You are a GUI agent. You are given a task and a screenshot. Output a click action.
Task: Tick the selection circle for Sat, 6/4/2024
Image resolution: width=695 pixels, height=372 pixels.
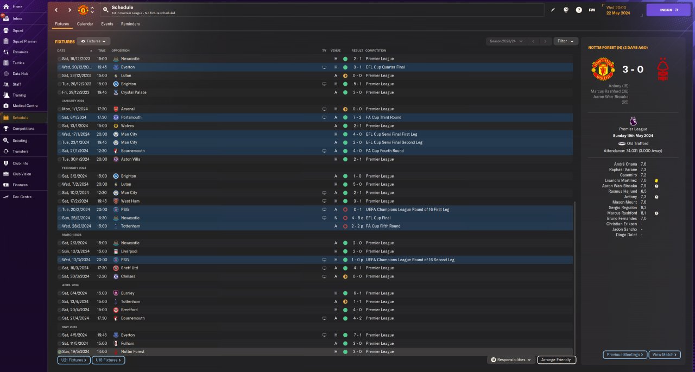[59, 293]
